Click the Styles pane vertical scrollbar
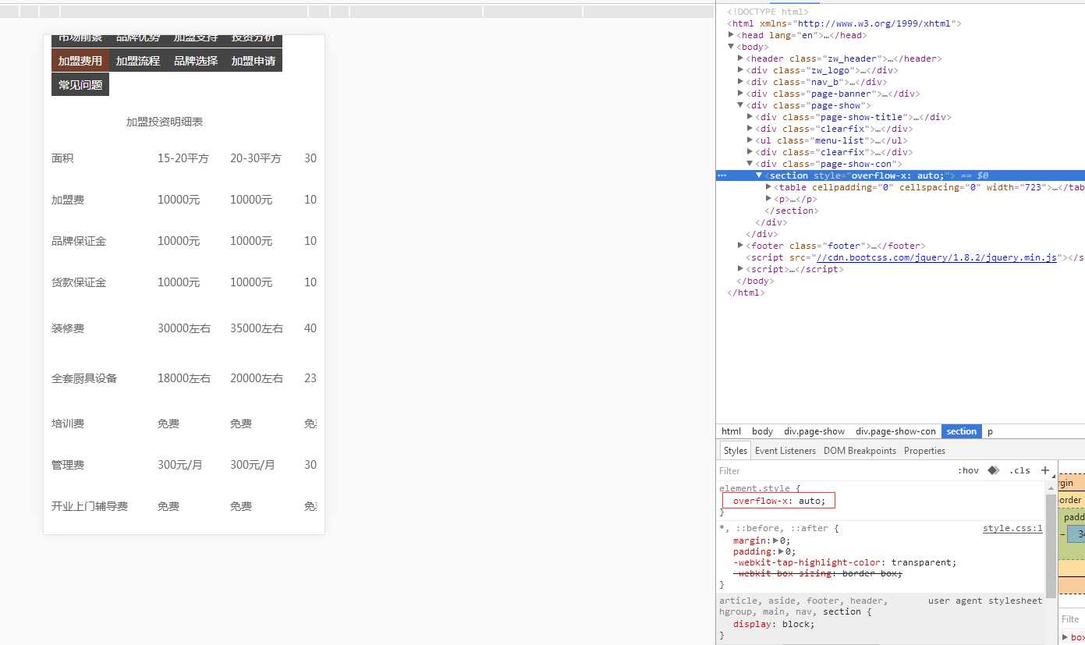Viewport: 1085px width, 645px height. click(x=1051, y=546)
